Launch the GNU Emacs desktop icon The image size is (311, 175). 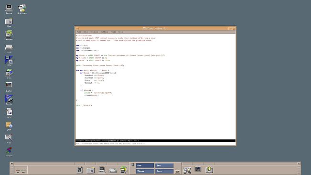click(x=22, y=9)
